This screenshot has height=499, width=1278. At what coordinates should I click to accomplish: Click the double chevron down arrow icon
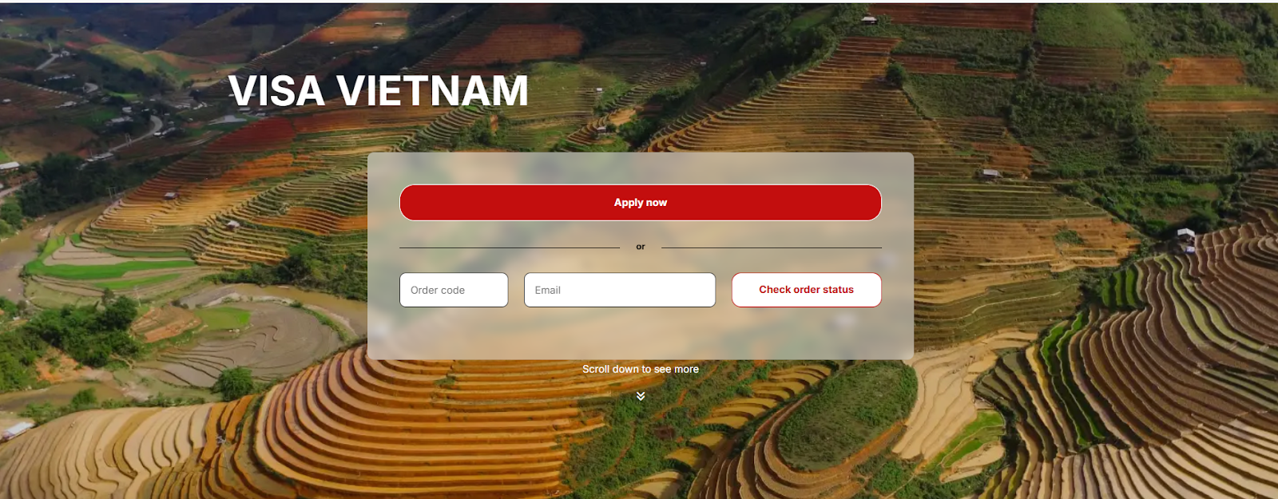[x=641, y=396]
